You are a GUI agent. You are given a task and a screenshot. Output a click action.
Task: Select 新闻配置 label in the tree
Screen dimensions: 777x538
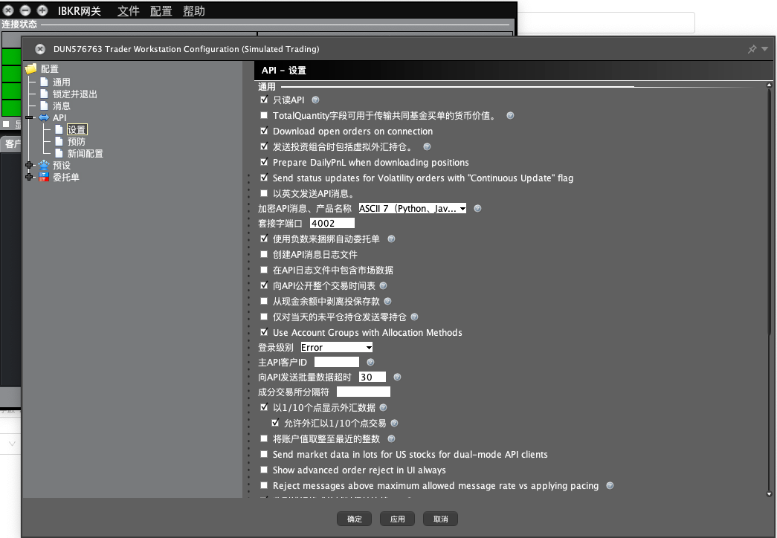pyautogui.click(x=86, y=154)
